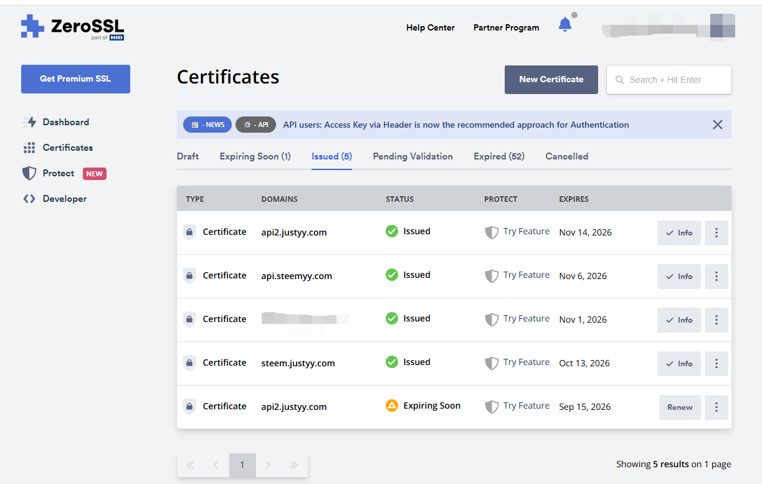Create a New Certificate
This screenshot has width=762, height=484.
tap(551, 80)
